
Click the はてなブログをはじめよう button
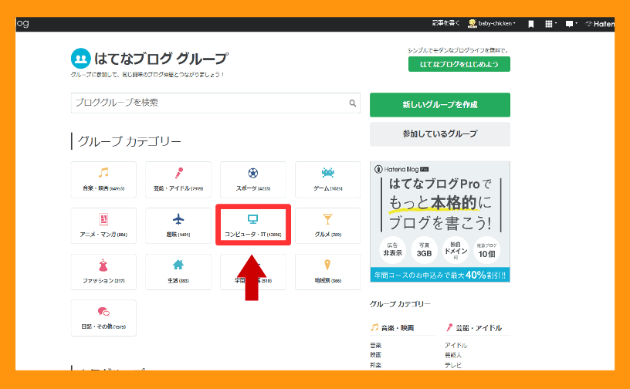[x=459, y=64]
